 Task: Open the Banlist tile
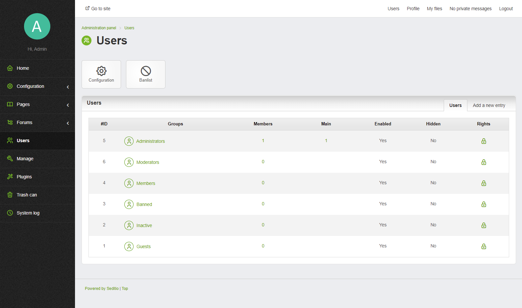(x=146, y=74)
